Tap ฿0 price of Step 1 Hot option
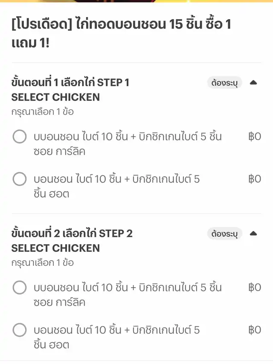Screen dimensions: 273x364 point(254,179)
